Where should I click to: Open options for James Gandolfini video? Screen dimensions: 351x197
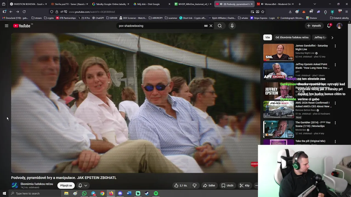(335, 46)
